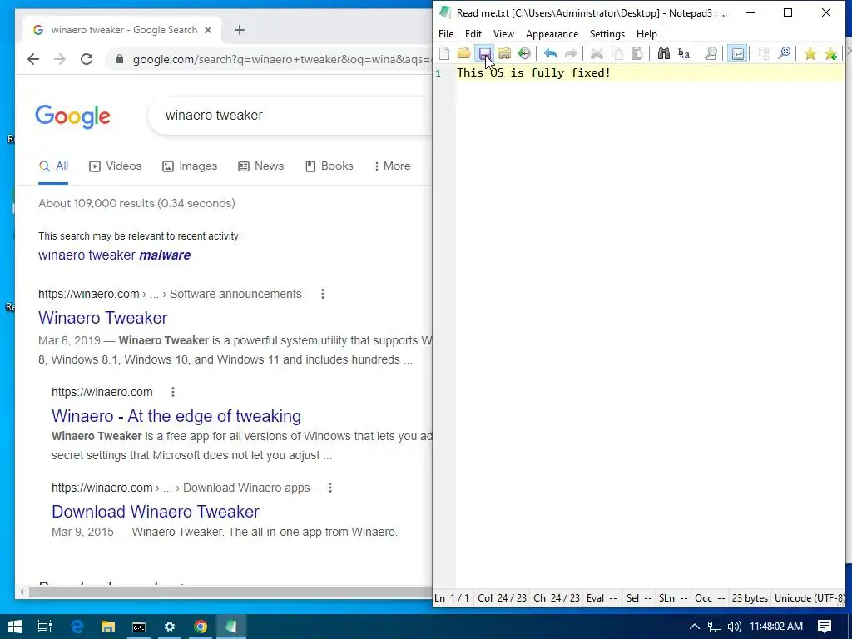Add to Favorites with the star-plus icon
The image size is (852, 639).
830,53
